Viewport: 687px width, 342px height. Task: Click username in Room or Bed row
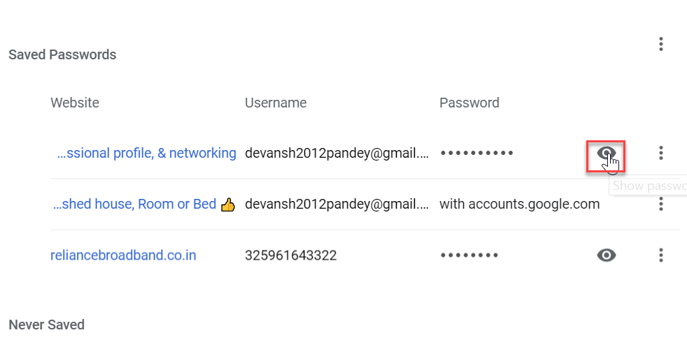[x=337, y=205]
